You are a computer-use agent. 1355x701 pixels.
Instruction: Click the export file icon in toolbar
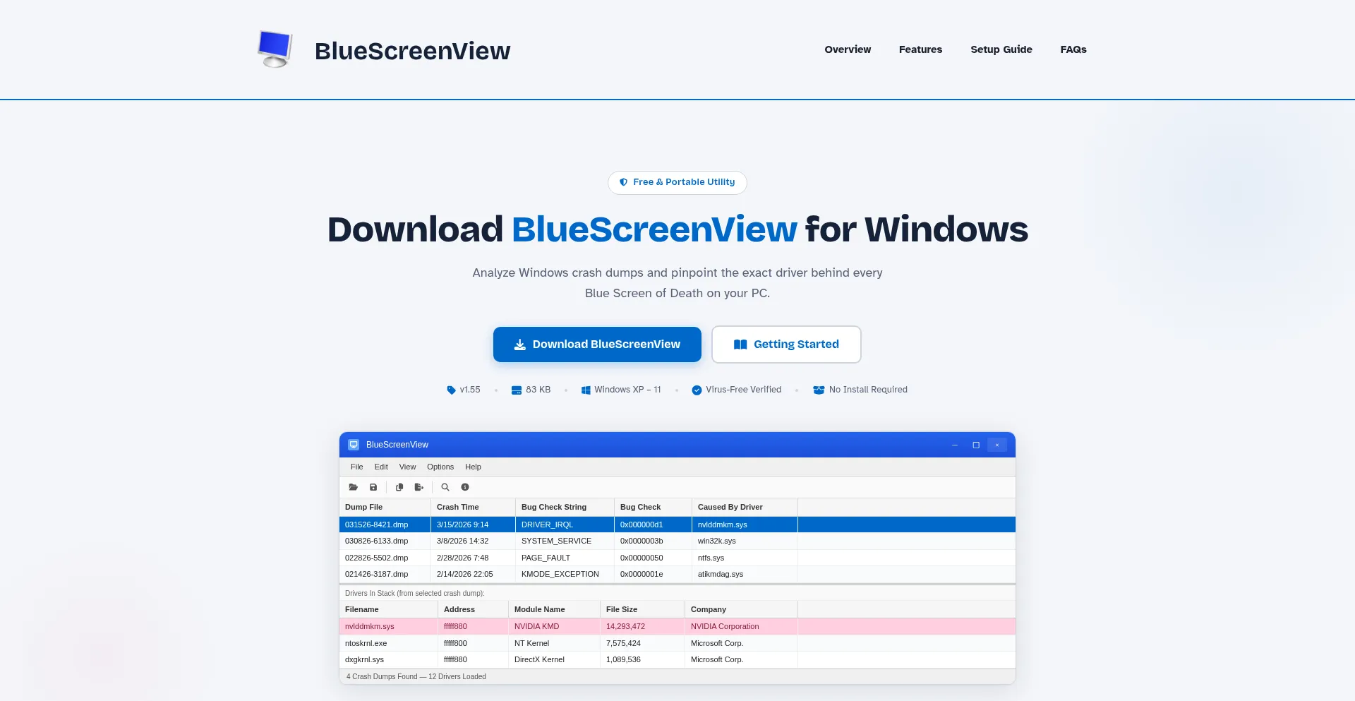419,487
